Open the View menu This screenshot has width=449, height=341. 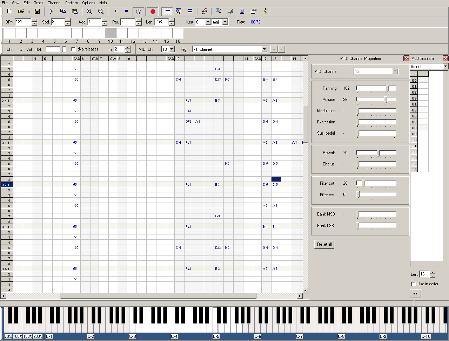pyautogui.click(x=16, y=3)
